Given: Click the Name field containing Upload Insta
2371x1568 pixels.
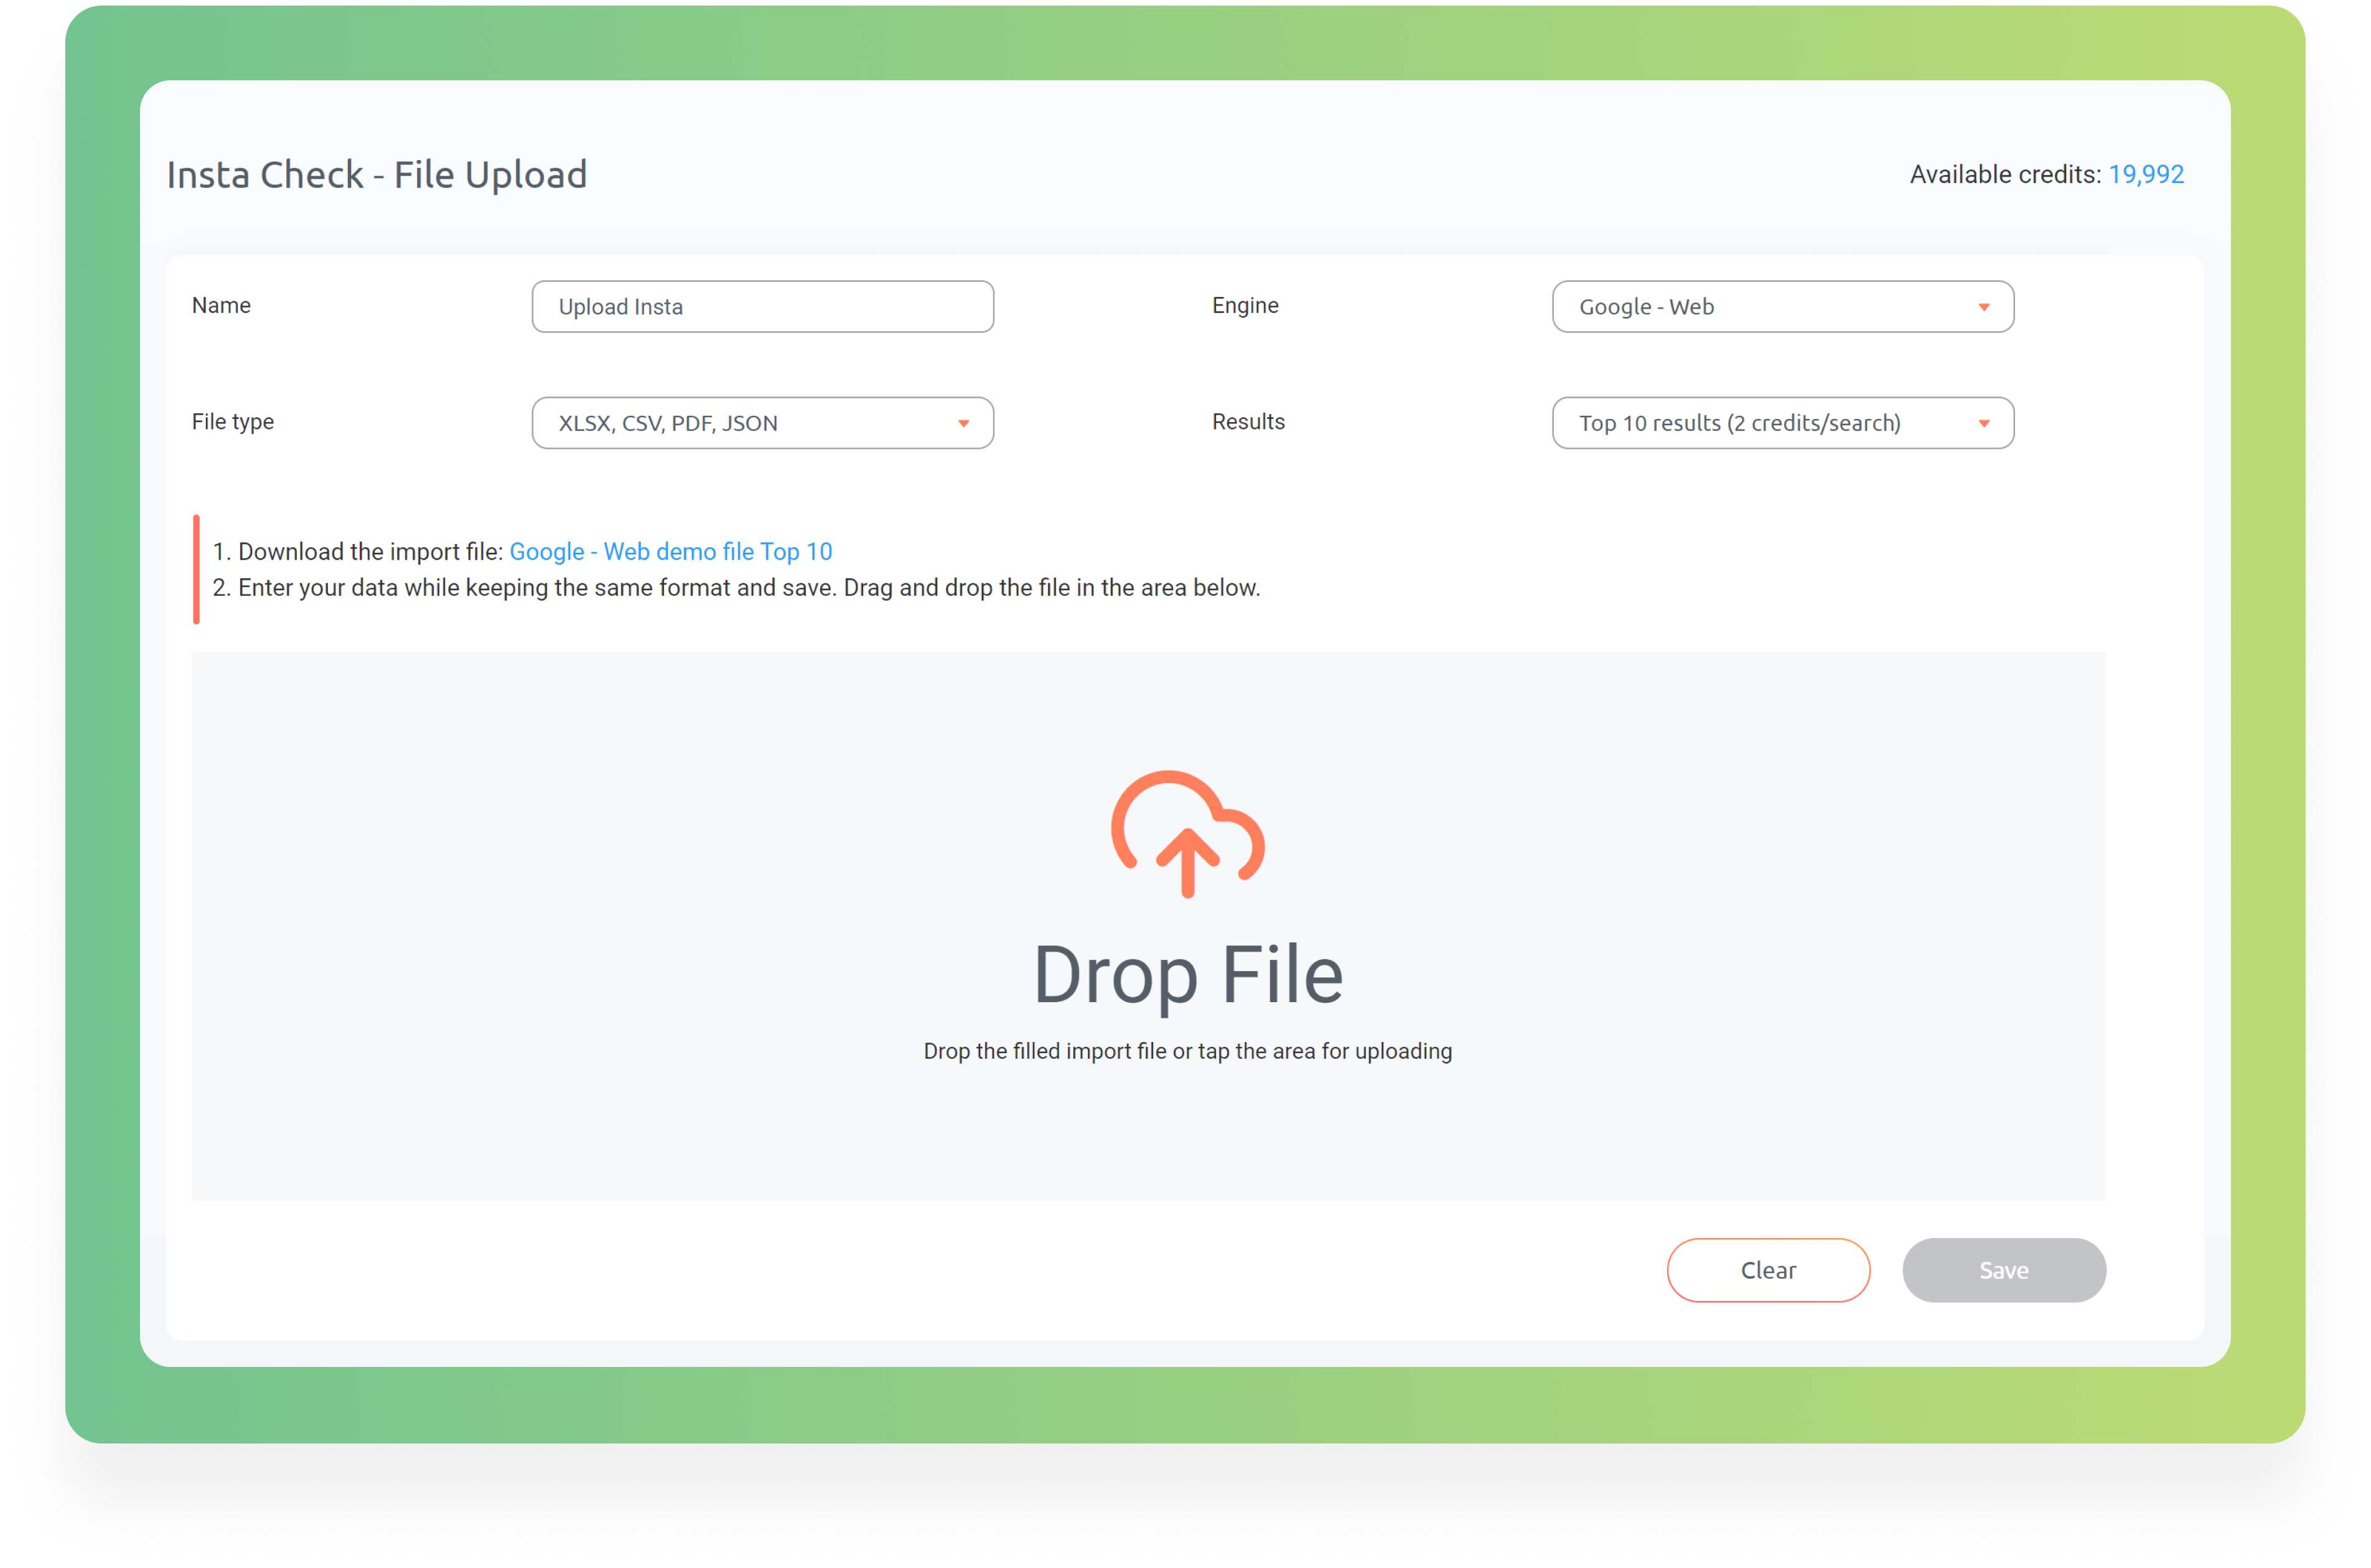Looking at the screenshot, I should coord(763,306).
